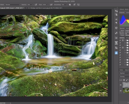Screen dimensions: 129x104
Task: Click the Flow value field showing 100%
Action: (45, 5)
